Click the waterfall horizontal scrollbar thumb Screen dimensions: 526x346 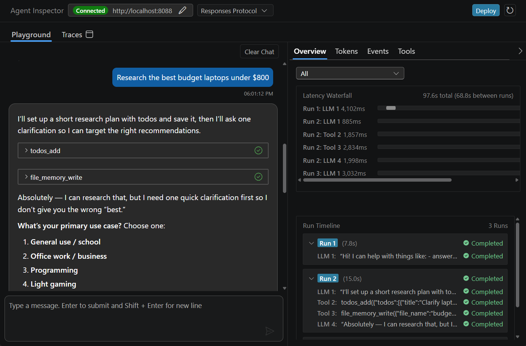click(377, 180)
